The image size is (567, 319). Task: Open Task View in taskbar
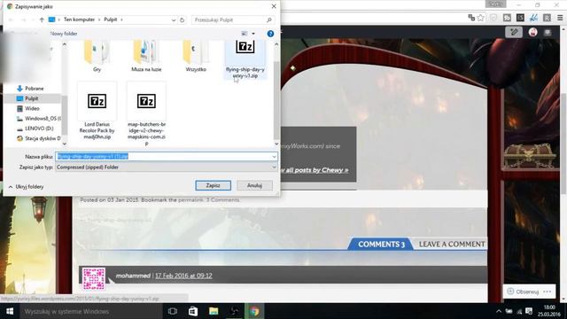[x=173, y=311]
